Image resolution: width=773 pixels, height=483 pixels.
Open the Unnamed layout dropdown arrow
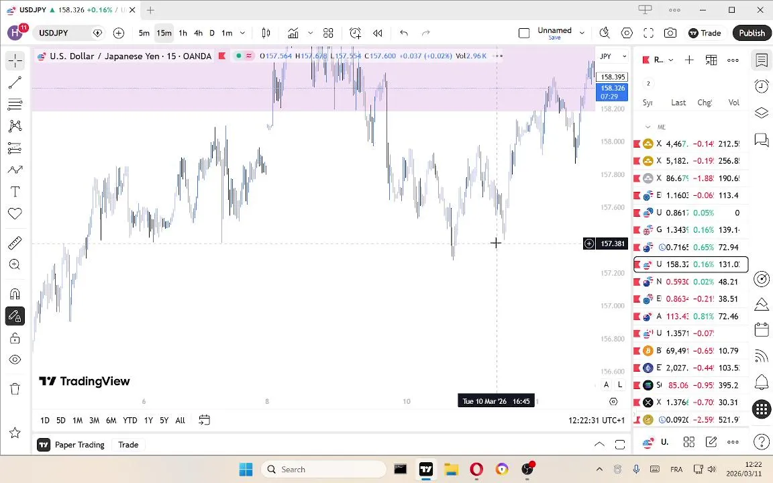point(582,33)
